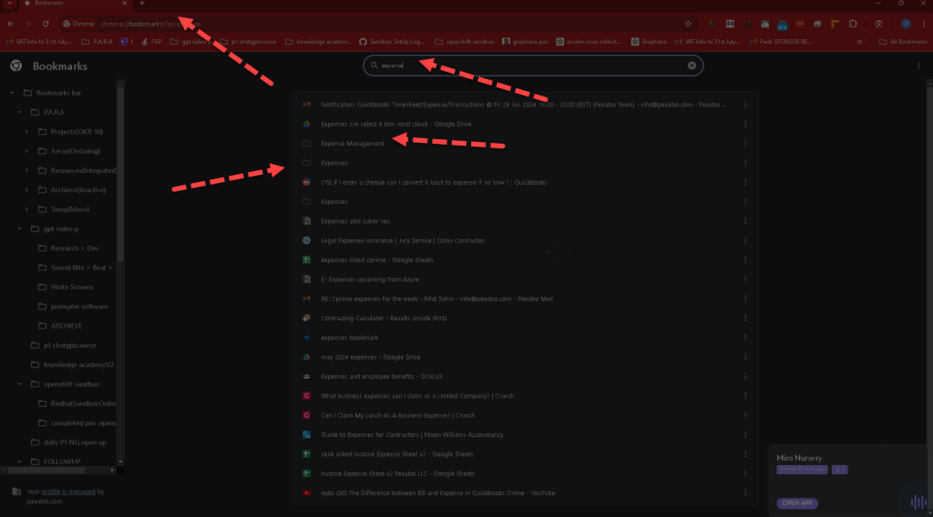
Task: Click the folder tree horizontal scrollbar
Action: [46, 470]
